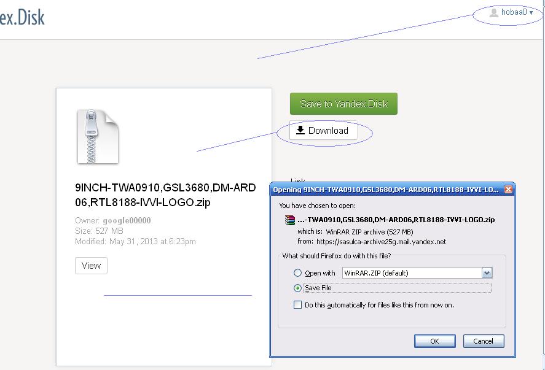
Task: Click the What should Firefox do label
Action: point(337,256)
